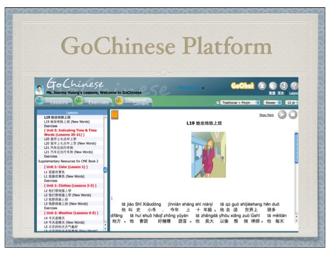Open the Traditional + Pinyin dropdown
Viewport: 330px width, 255px height.
click(241, 103)
